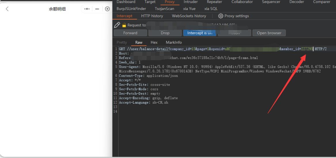
Task: Click the gear icon for Proxy settings
Action: (221, 16)
